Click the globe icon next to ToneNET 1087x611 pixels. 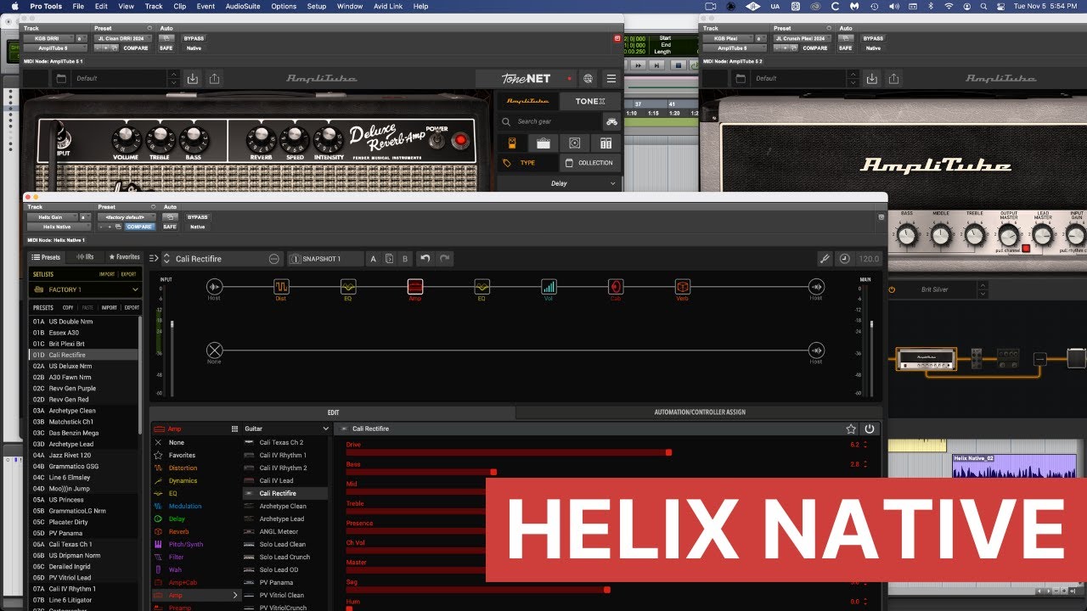click(588, 78)
